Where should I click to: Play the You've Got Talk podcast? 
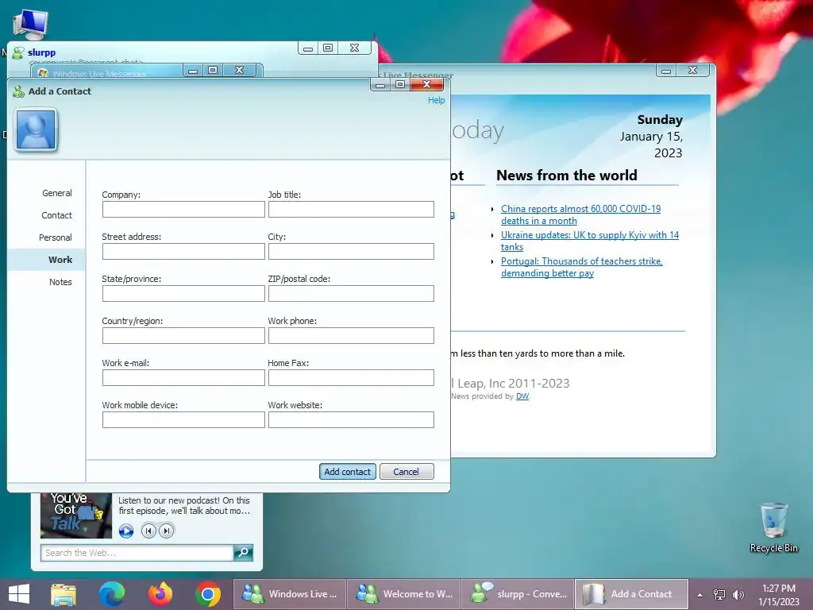[126, 531]
